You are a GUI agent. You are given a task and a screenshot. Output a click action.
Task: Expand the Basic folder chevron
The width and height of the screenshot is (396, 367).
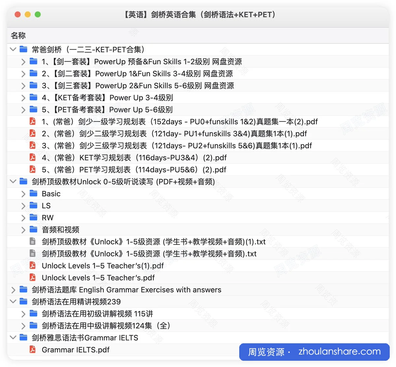23,194
